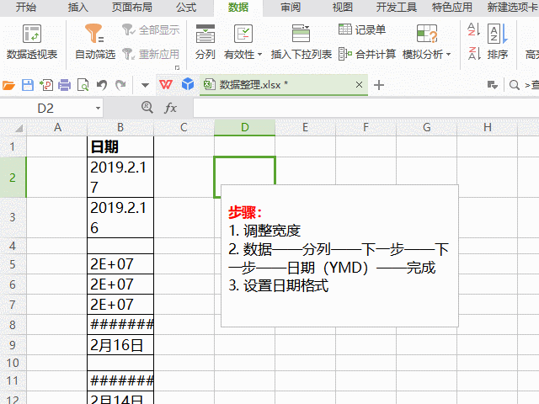
Task: Click the open folder icon
Action: (8, 85)
